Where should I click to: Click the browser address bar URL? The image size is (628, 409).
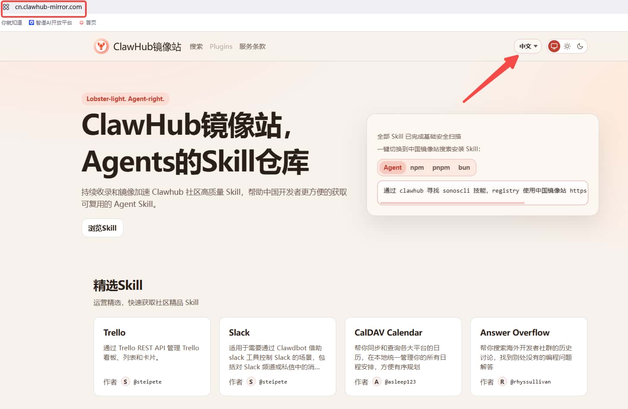[48, 7]
